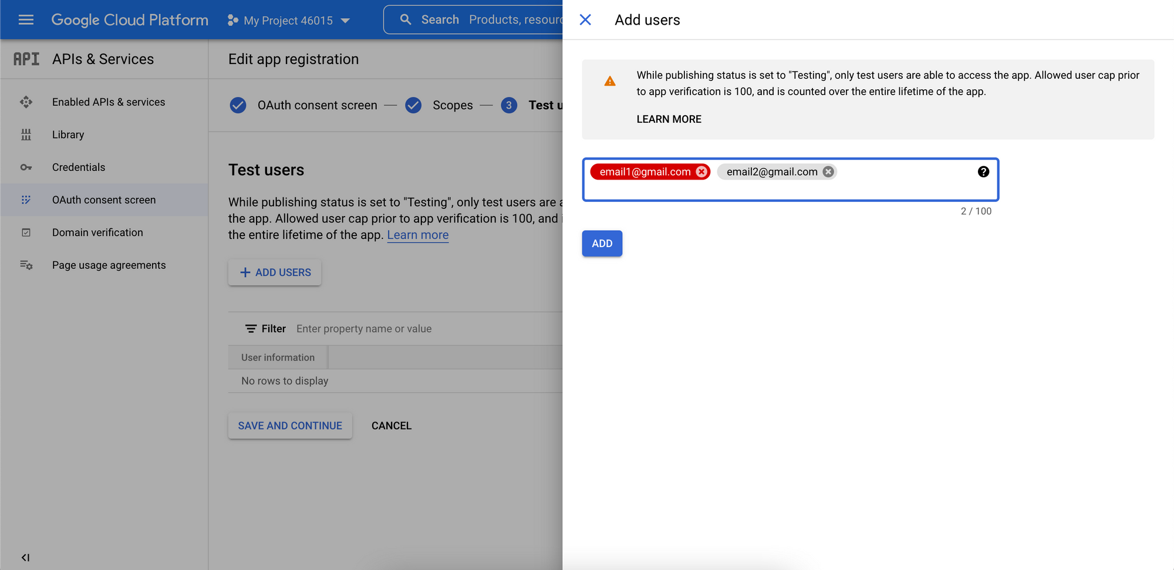Screen dimensions: 1174x570
Task: Click the step 3 number badge
Action: 509,105
